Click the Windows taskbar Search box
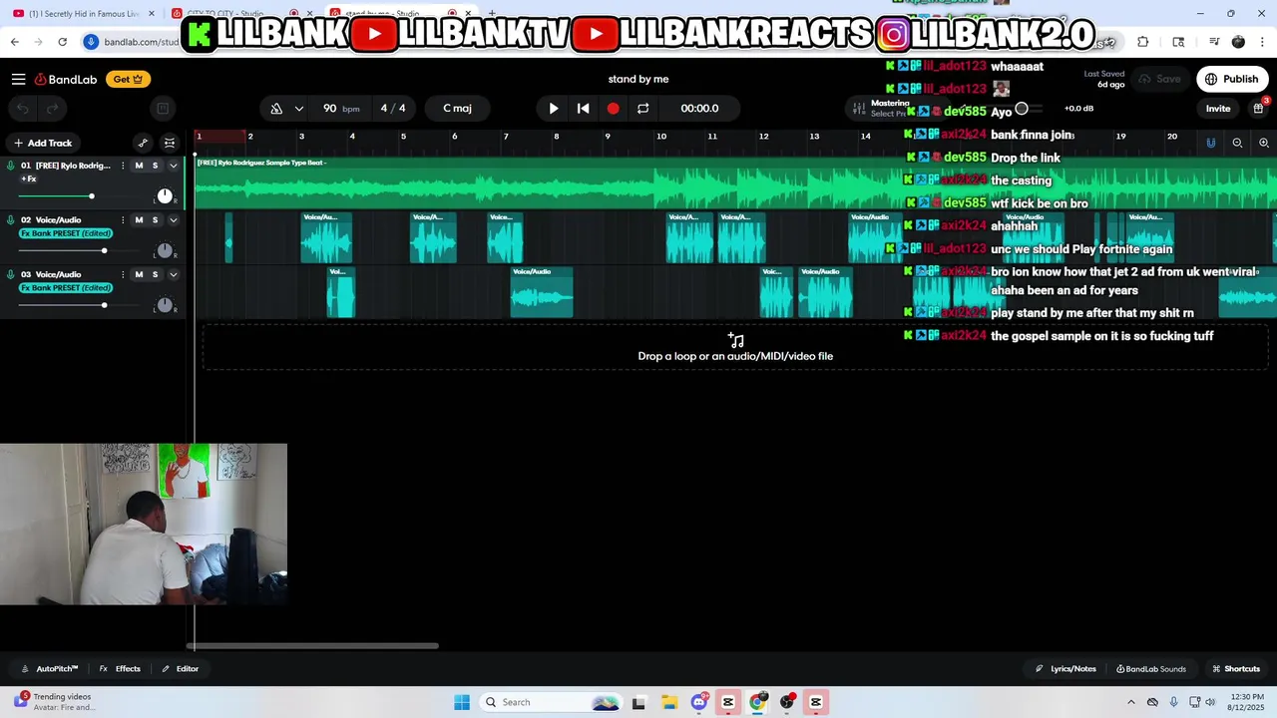1277x718 pixels. [x=551, y=702]
